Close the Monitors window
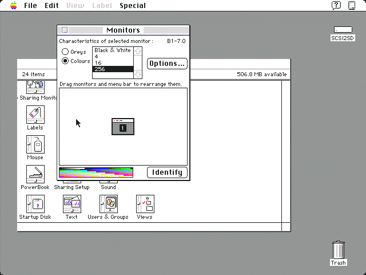The image size is (366, 275). pyautogui.click(x=65, y=30)
